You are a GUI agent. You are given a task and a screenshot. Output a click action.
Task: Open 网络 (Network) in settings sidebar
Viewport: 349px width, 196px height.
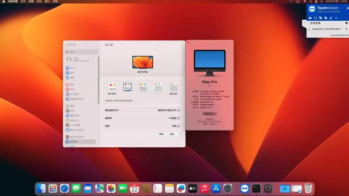(70, 77)
